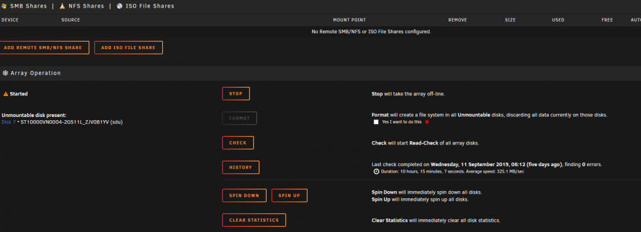Click the greyed-out Format button
This screenshot has width=641, height=232.
(x=240, y=118)
